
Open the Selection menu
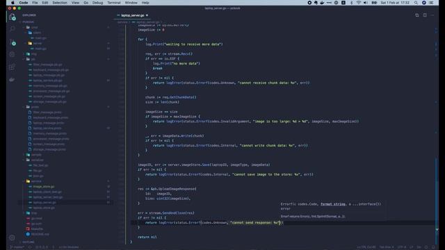click(60, 3)
